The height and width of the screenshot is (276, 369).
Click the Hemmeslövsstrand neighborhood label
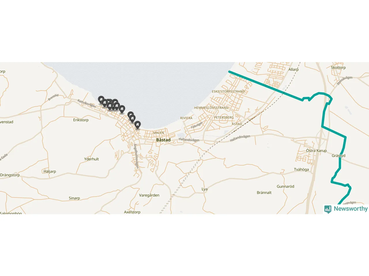[211, 108]
